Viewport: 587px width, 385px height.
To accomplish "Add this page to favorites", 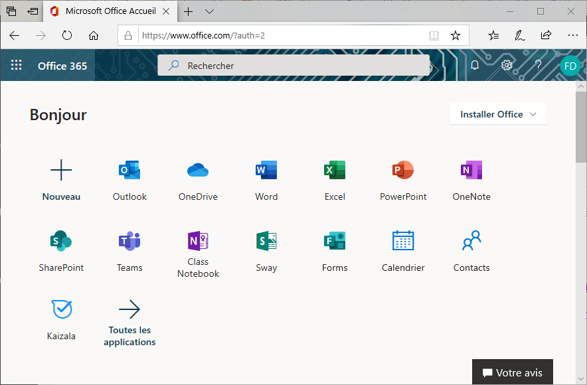I will point(456,36).
